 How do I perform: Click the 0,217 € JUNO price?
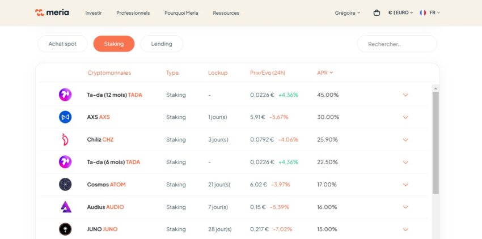tap(260, 229)
